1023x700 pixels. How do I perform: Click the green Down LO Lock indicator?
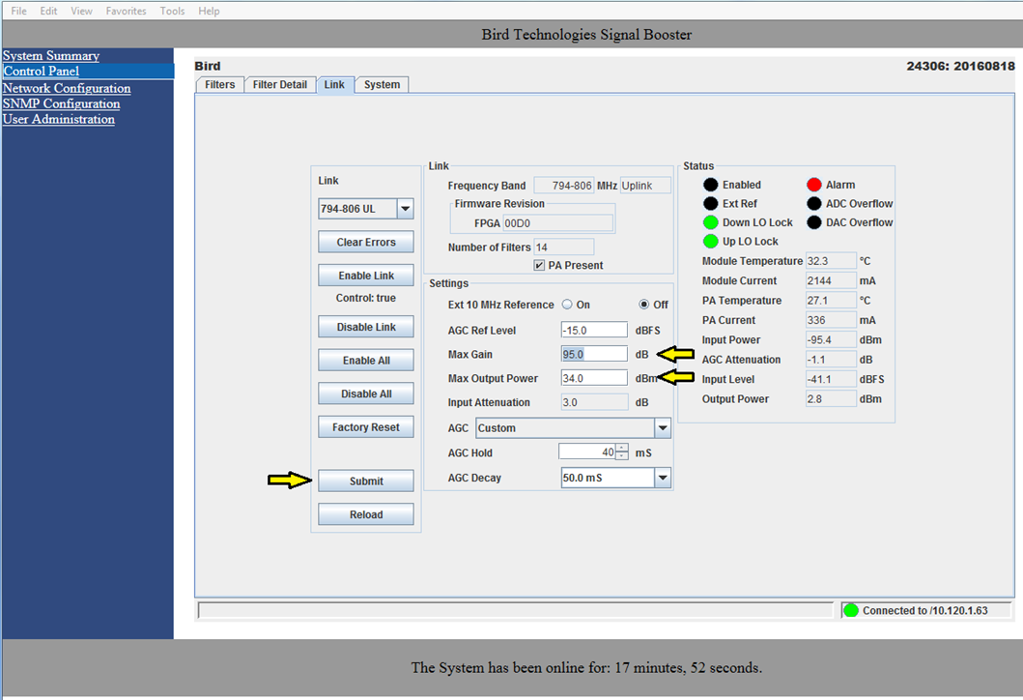(710, 222)
